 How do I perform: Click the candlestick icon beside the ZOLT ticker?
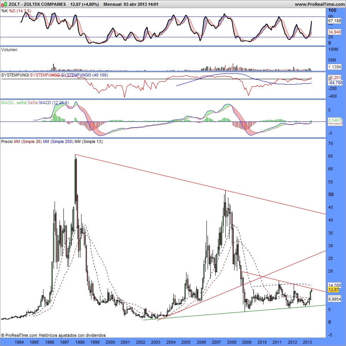[x=4, y=4]
